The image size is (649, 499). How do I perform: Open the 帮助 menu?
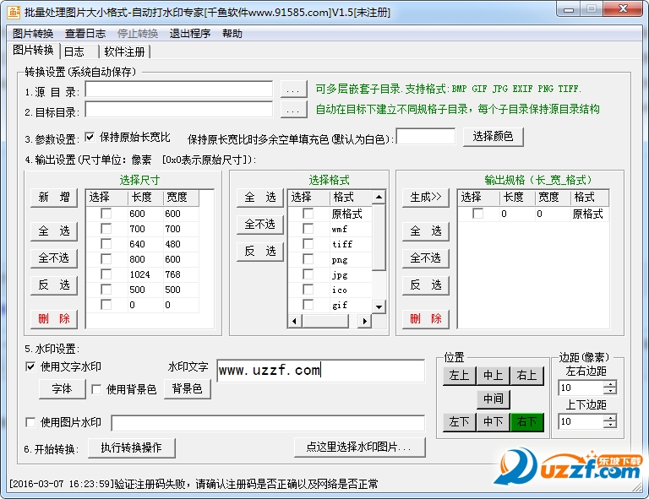(x=232, y=34)
